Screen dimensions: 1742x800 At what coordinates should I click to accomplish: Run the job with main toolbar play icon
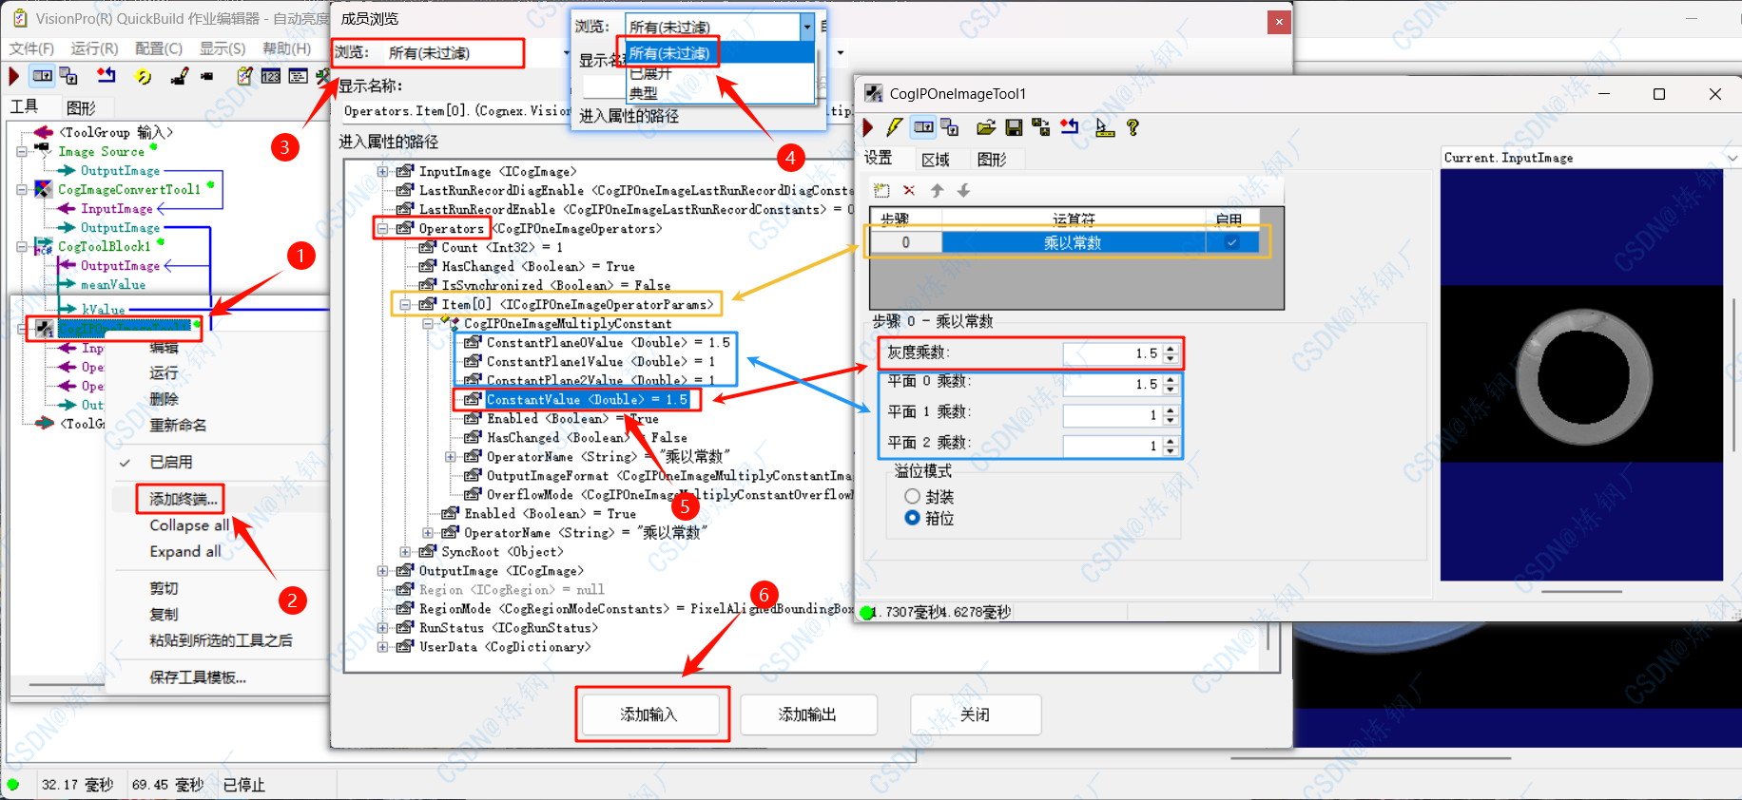point(13,76)
